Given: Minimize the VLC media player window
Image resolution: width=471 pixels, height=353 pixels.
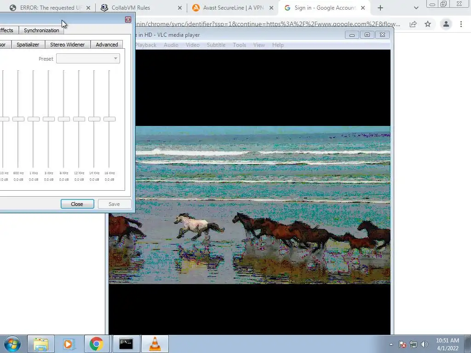Looking at the screenshot, I should pyautogui.click(x=352, y=35).
